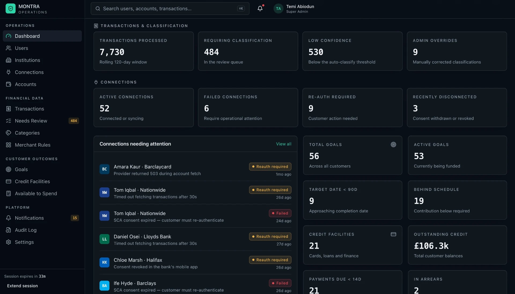The image size is (515, 294).
Task: Go to the Users page
Action: click(x=42, y=48)
